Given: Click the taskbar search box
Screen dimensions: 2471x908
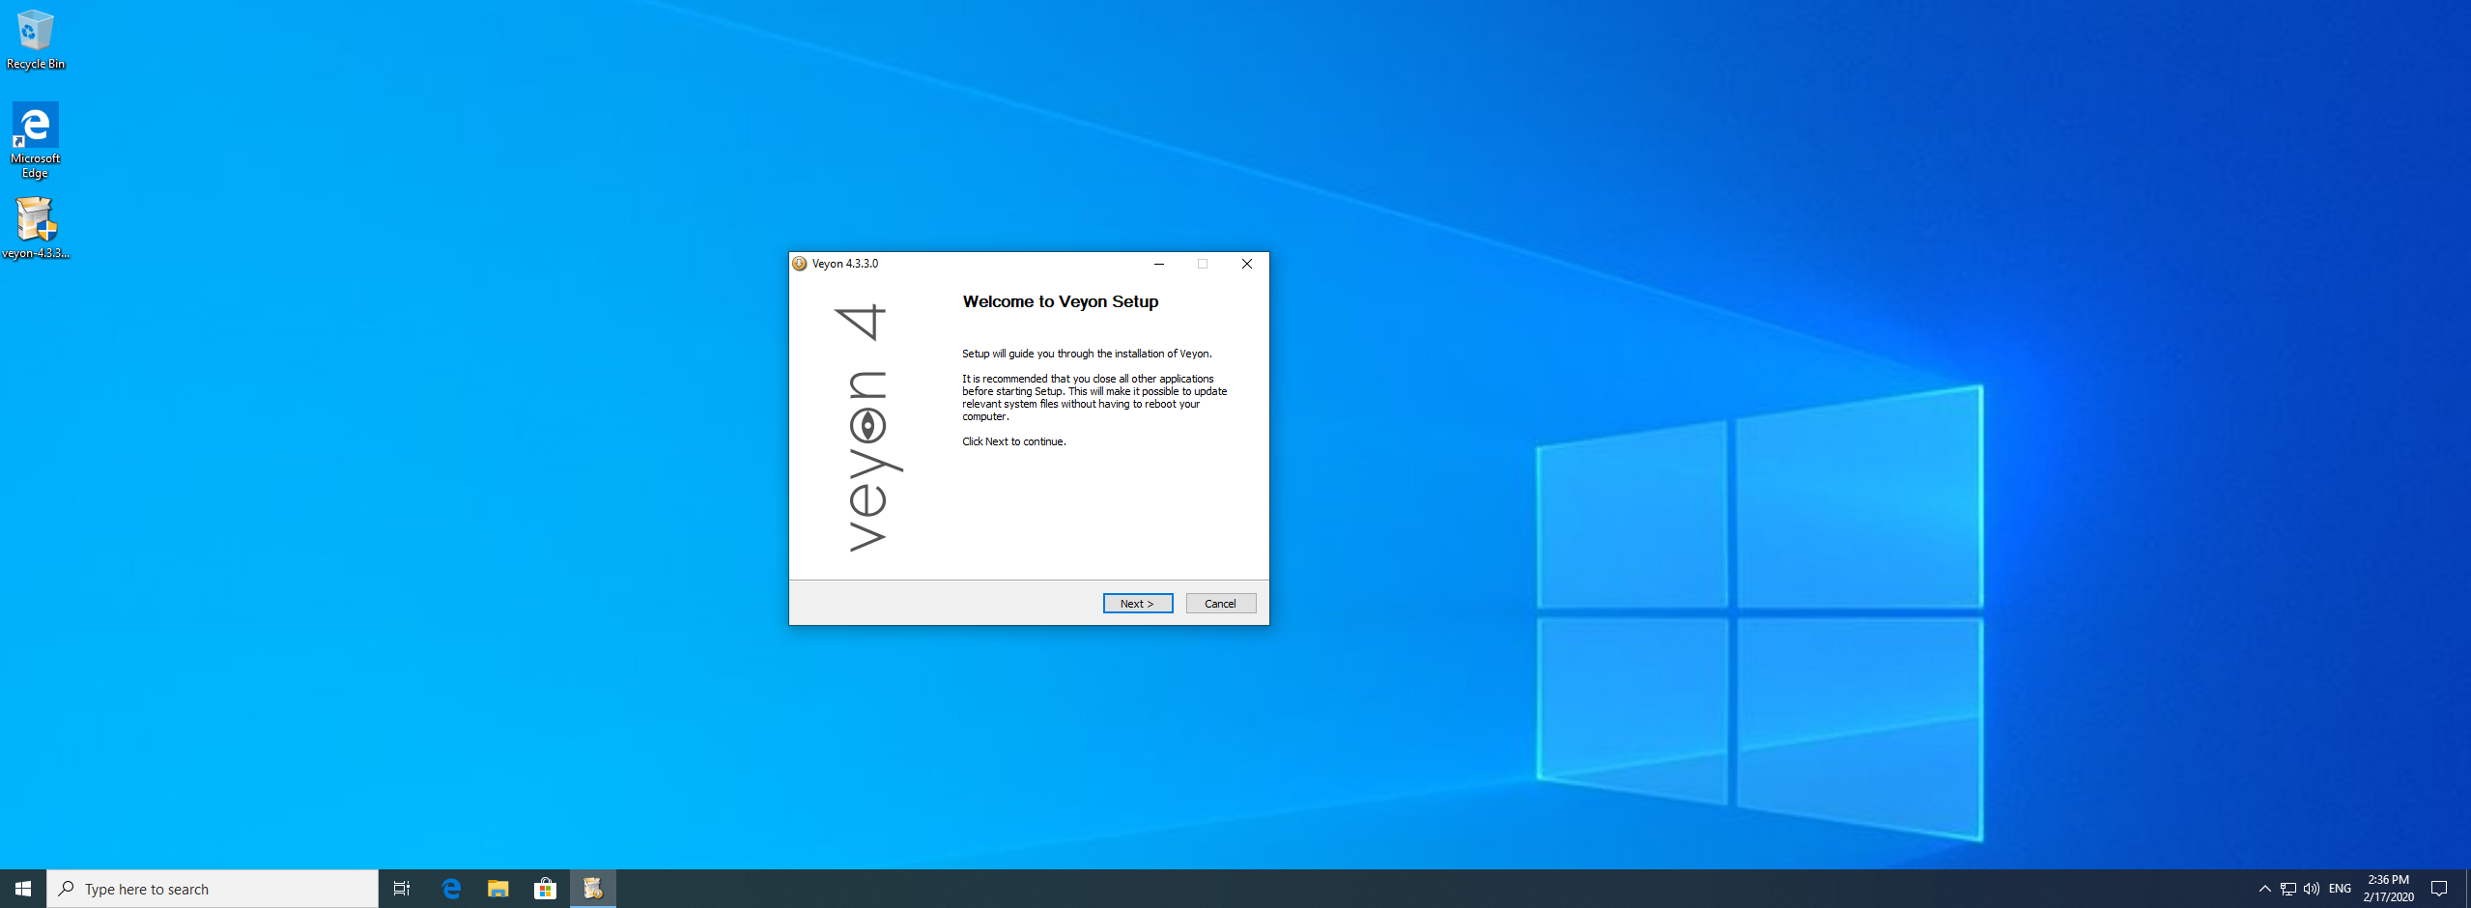Looking at the screenshot, I should tap(213, 889).
